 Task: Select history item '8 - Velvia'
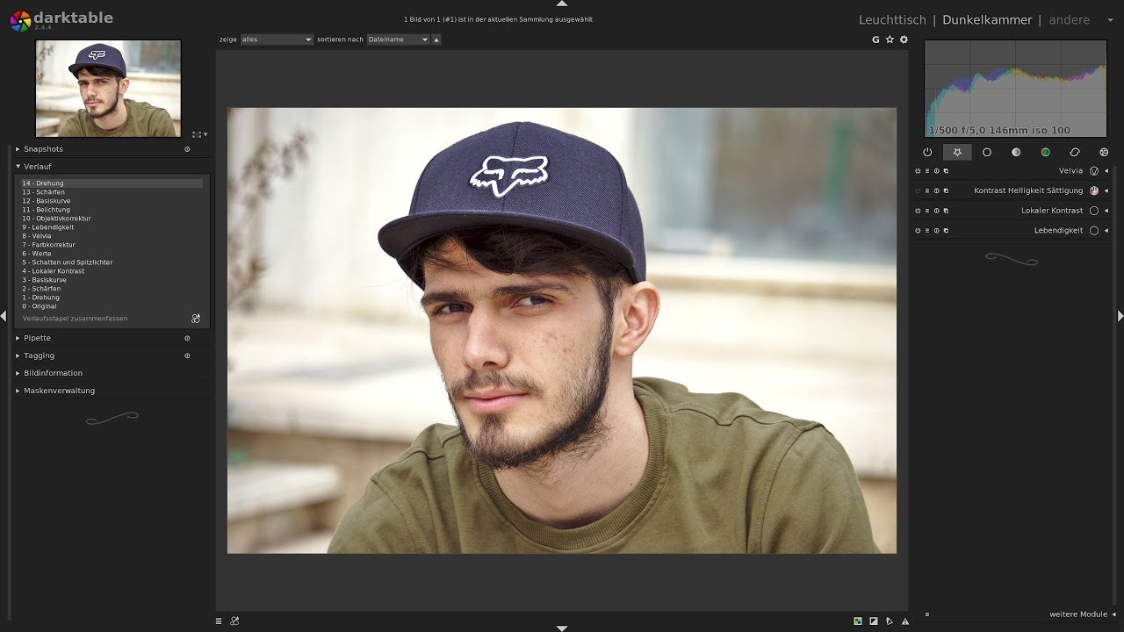[x=112, y=236]
